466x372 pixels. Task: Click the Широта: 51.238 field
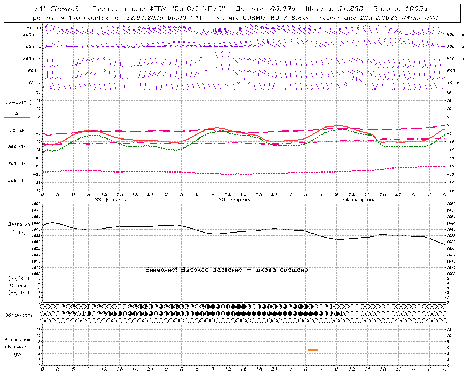334,9
